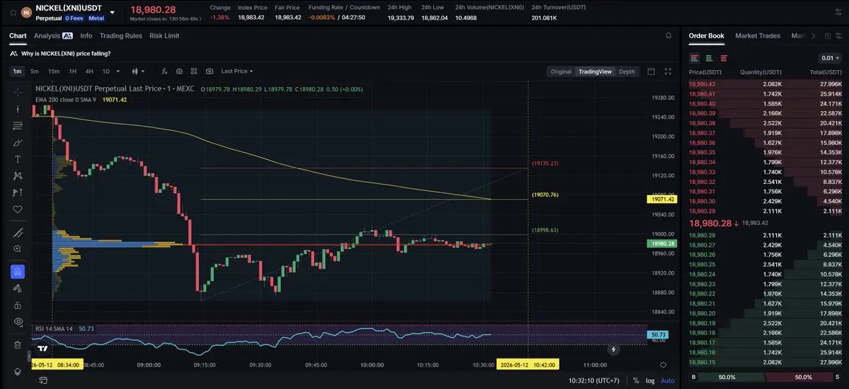Select the 1D timeframe
The image size is (849, 389).
[x=106, y=71]
